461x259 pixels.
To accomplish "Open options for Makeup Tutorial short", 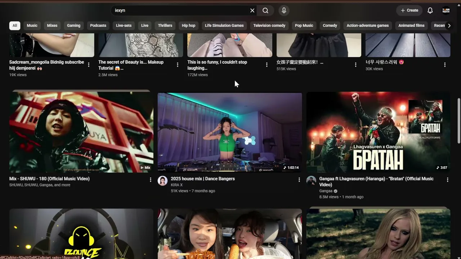I will tap(178, 65).
